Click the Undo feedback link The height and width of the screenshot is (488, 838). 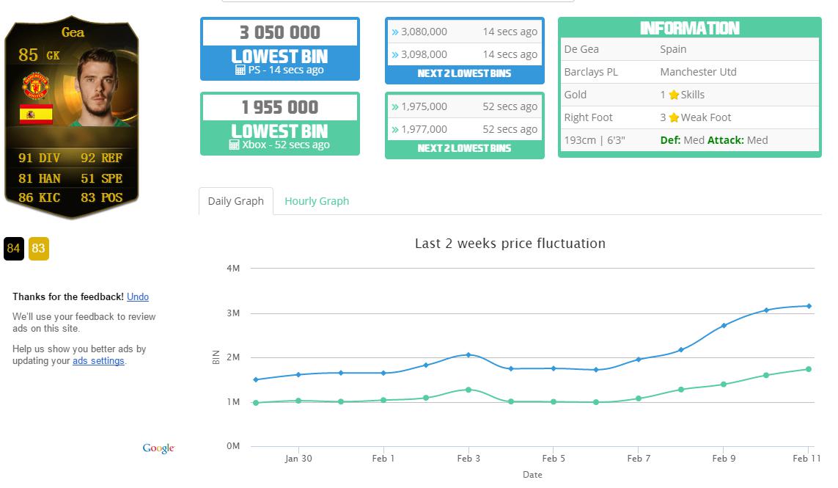coord(138,297)
